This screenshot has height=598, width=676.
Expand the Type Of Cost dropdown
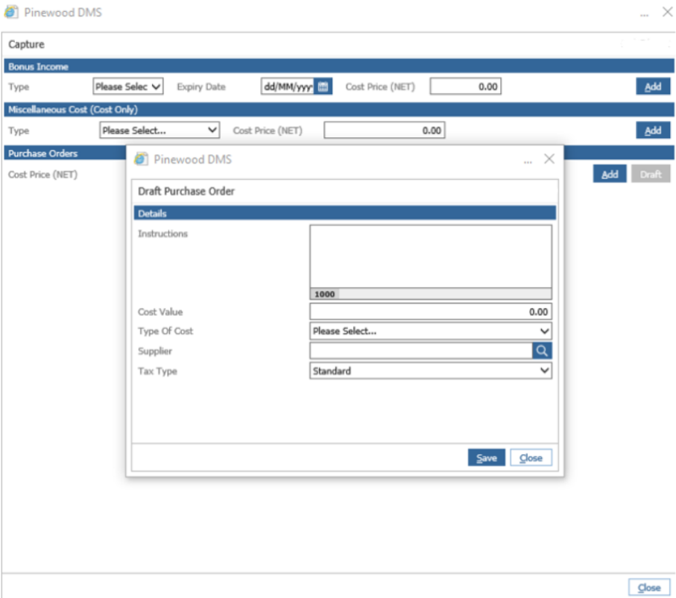(431, 331)
